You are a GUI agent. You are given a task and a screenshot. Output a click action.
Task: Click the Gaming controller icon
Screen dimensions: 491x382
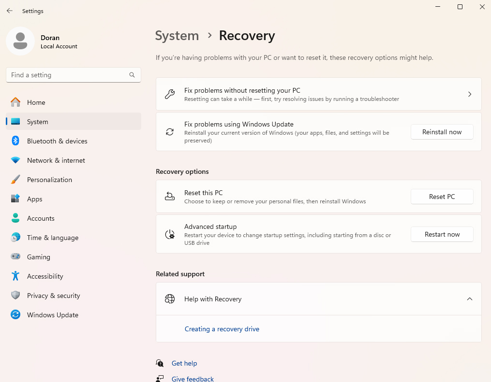pyautogui.click(x=15, y=256)
